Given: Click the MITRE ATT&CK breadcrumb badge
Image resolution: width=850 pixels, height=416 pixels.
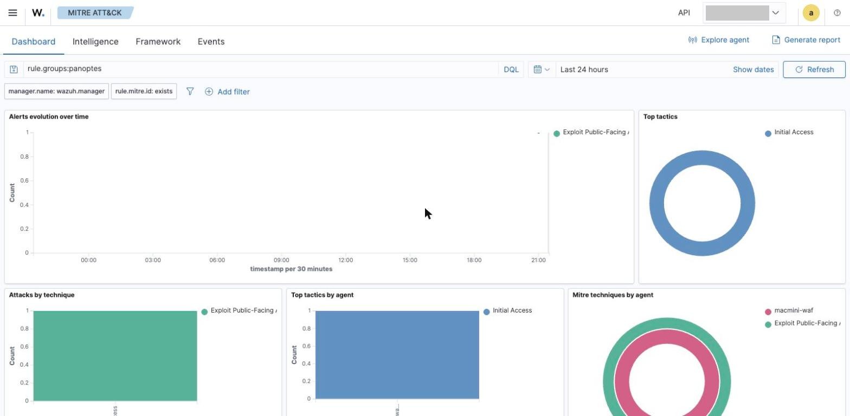Looking at the screenshot, I should [x=95, y=12].
